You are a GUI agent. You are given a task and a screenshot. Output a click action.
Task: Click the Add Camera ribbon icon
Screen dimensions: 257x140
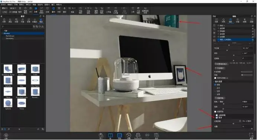pyautogui.click(x=81, y=10)
